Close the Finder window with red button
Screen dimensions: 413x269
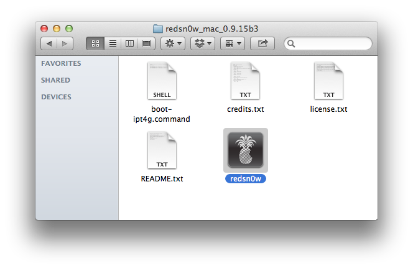(44, 29)
